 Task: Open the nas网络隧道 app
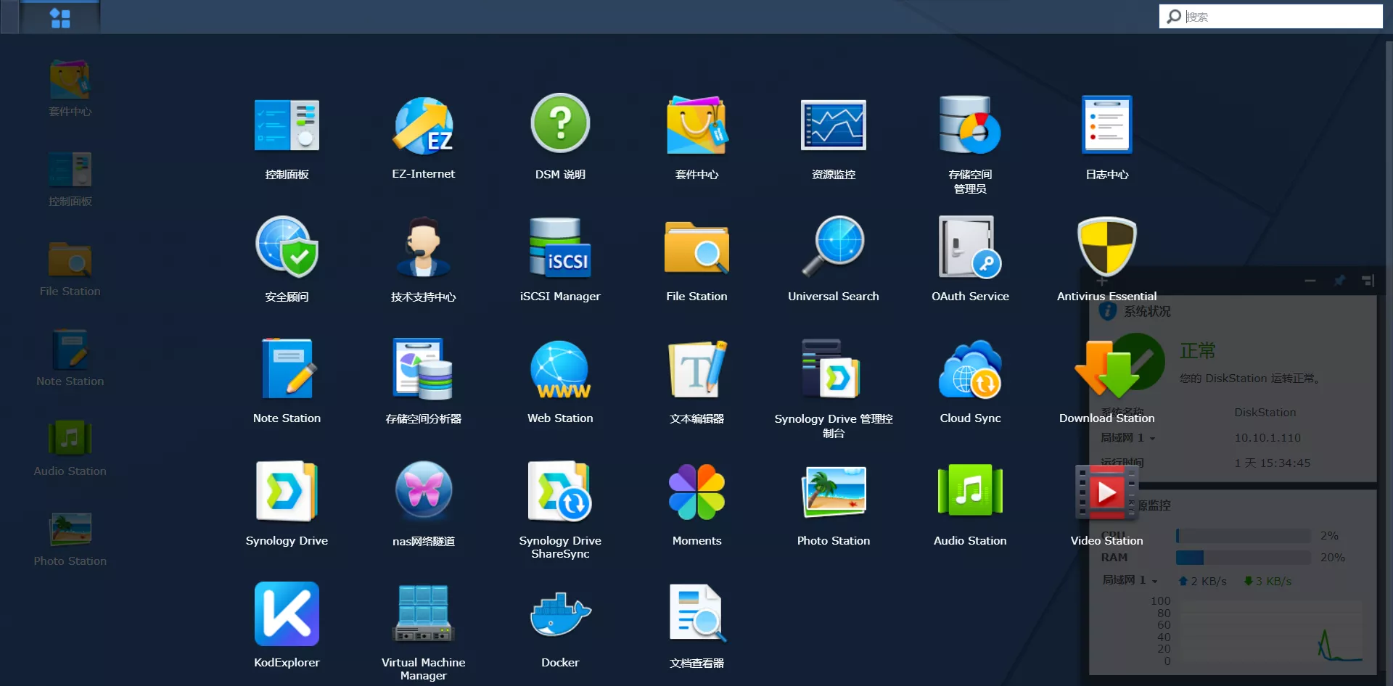423,493
